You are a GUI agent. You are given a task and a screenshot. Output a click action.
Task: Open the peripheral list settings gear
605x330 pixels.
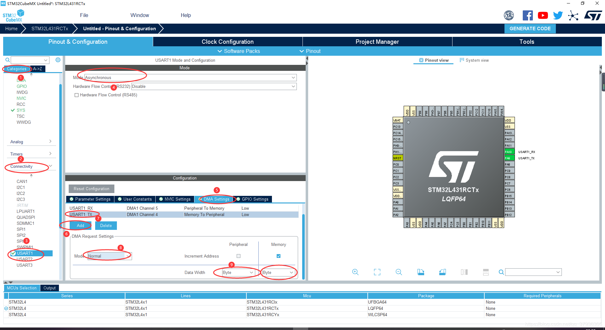click(58, 60)
